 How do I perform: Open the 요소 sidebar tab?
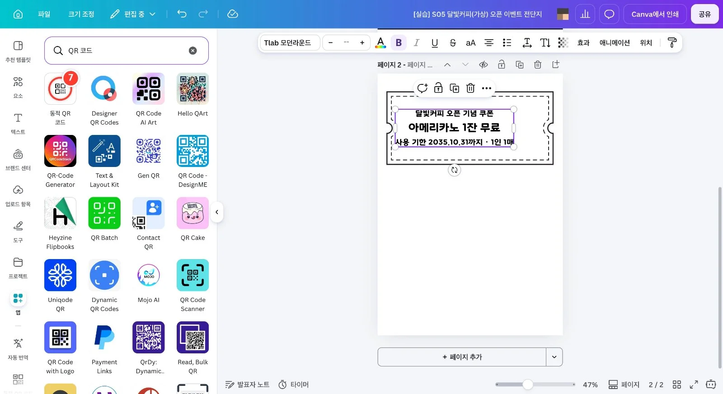pos(18,87)
